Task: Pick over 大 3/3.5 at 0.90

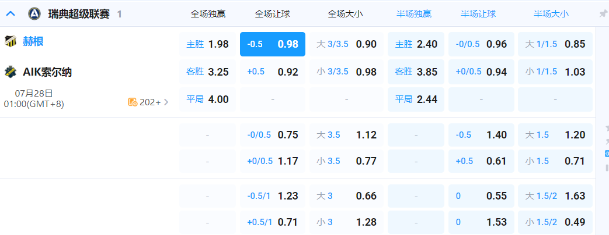Action: [x=346, y=44]
